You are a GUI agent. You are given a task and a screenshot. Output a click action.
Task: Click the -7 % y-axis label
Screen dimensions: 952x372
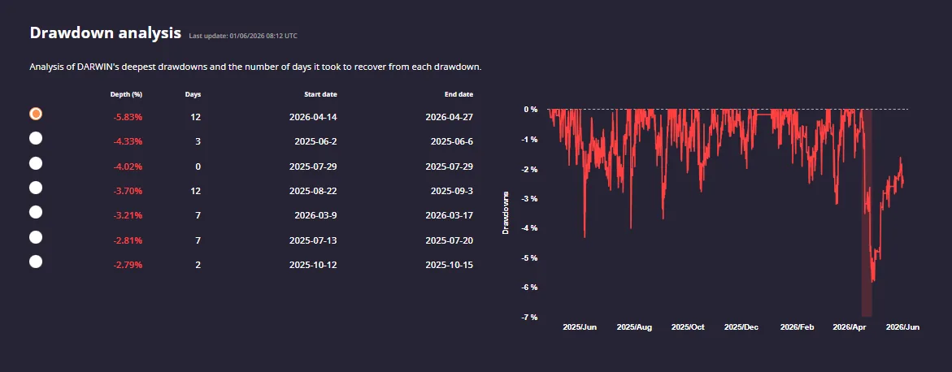[529, 318]
